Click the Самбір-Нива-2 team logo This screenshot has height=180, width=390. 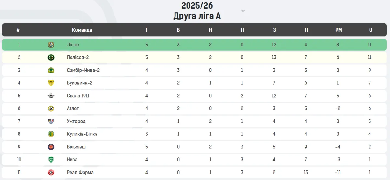click(x=51, y=70)
